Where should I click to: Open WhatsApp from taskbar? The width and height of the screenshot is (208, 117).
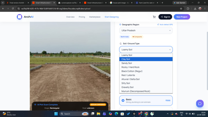coord(152,114)
